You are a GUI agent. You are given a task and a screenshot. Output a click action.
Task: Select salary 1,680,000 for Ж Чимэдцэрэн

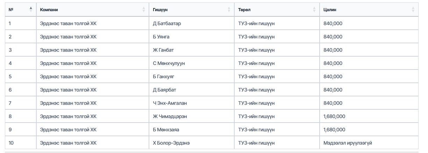point(334,116)
